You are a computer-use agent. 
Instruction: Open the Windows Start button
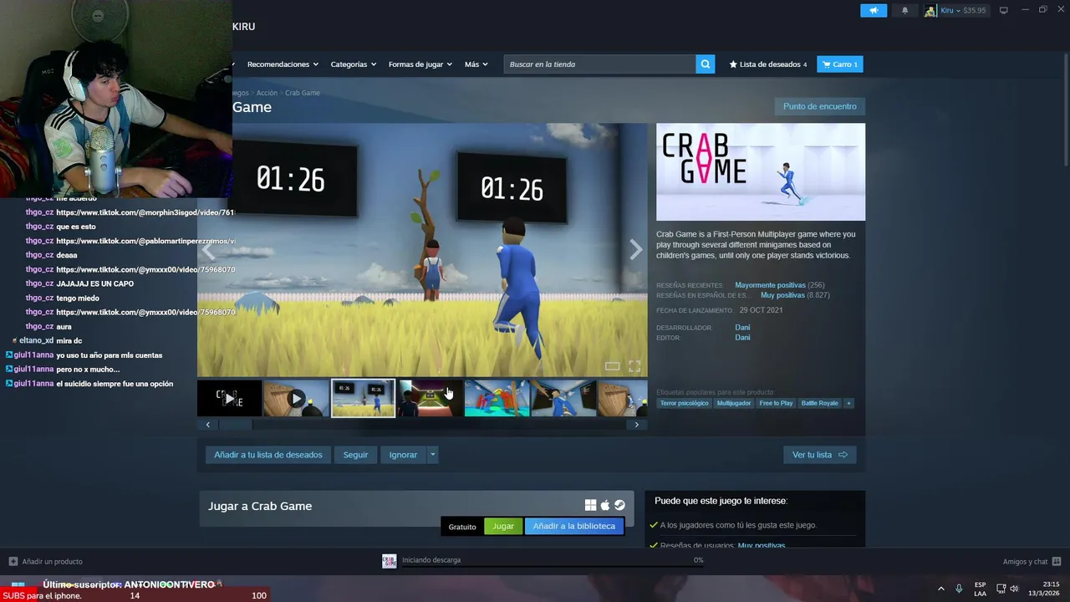18,588
